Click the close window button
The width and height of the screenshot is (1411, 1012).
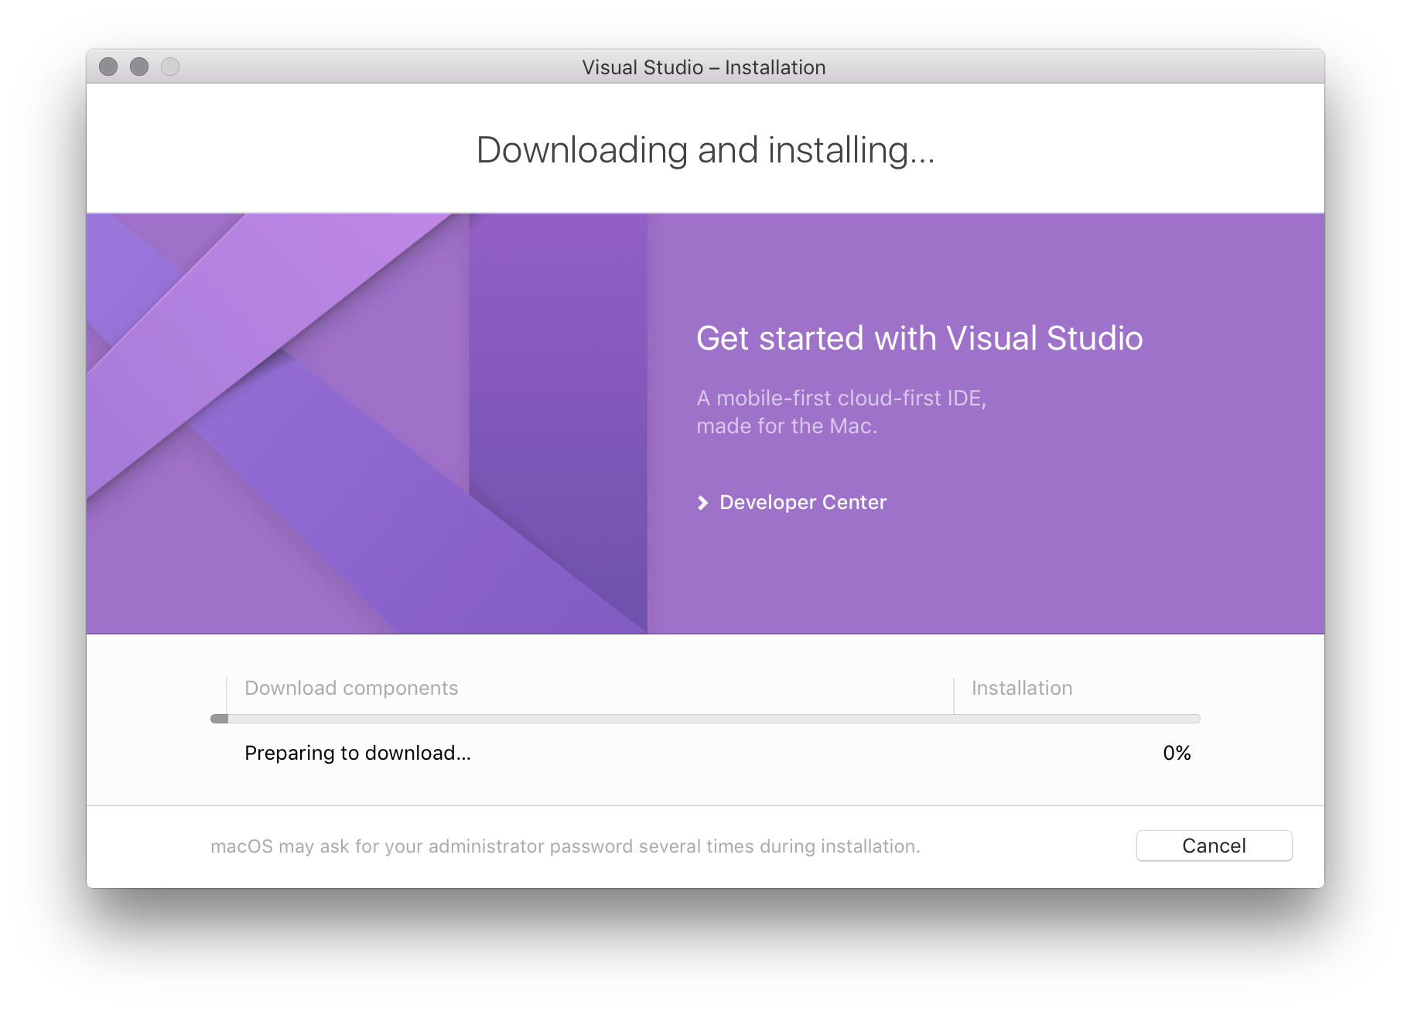pos(108,67)
